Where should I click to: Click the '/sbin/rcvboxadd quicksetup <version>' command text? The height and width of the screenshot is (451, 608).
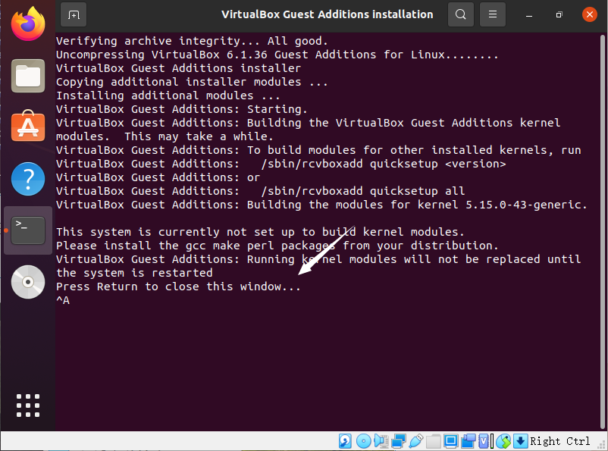384,164
